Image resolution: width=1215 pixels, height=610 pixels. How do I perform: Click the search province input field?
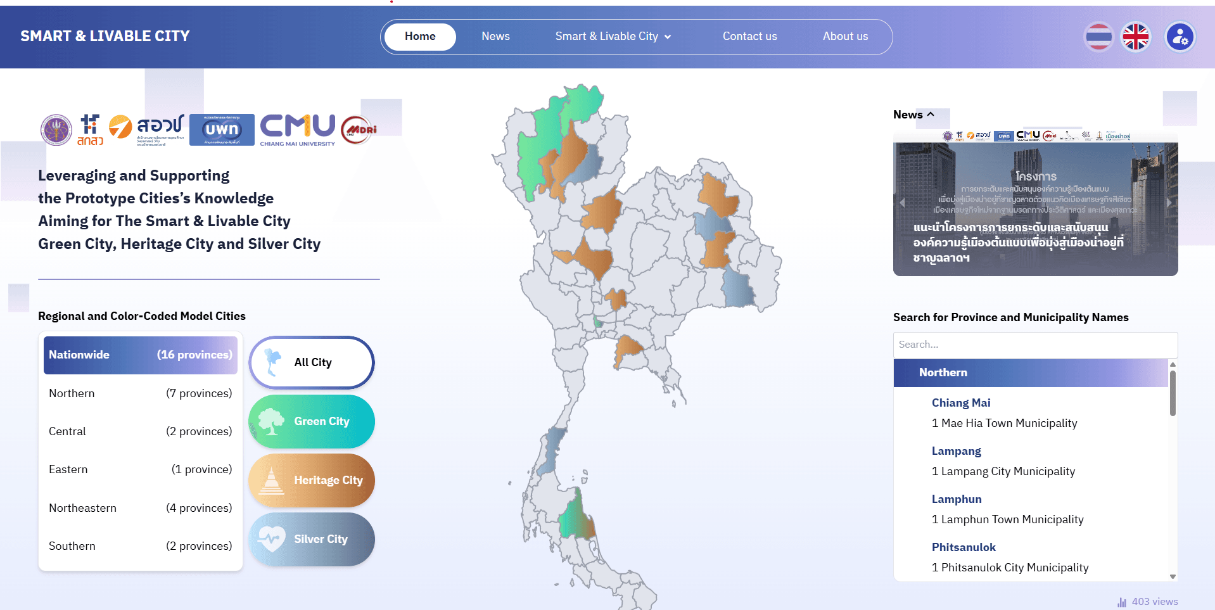1035,345
